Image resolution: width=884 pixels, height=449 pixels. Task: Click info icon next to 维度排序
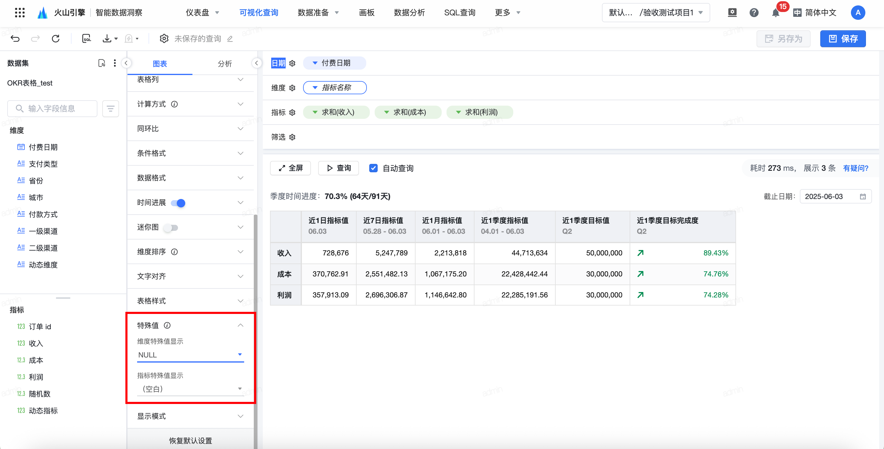pos(174,252)
